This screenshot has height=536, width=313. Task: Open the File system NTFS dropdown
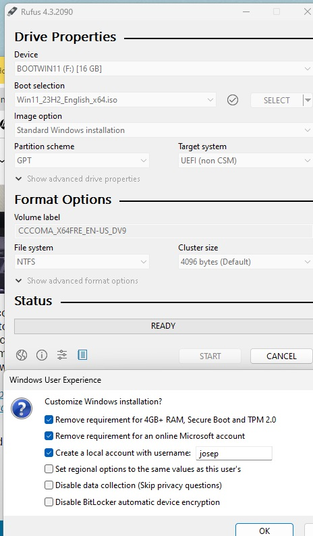pyautogui.click(x=82, y=262)
